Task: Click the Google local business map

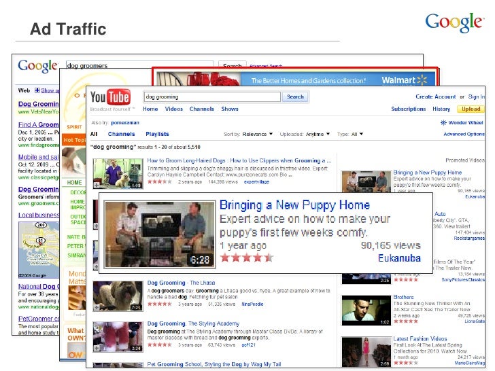Action: pyautogui.click(x=39, y=249)
